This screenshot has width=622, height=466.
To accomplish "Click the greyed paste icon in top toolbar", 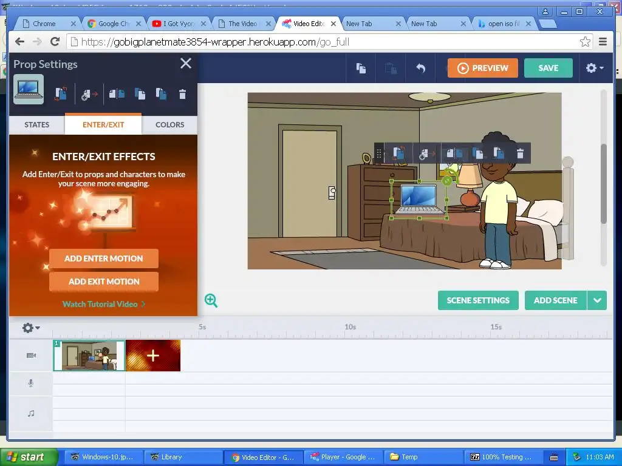I will (391, 68).
